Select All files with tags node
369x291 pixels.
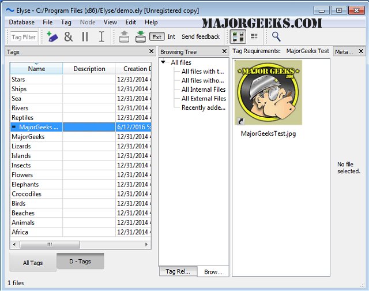(x=202, y=72)
